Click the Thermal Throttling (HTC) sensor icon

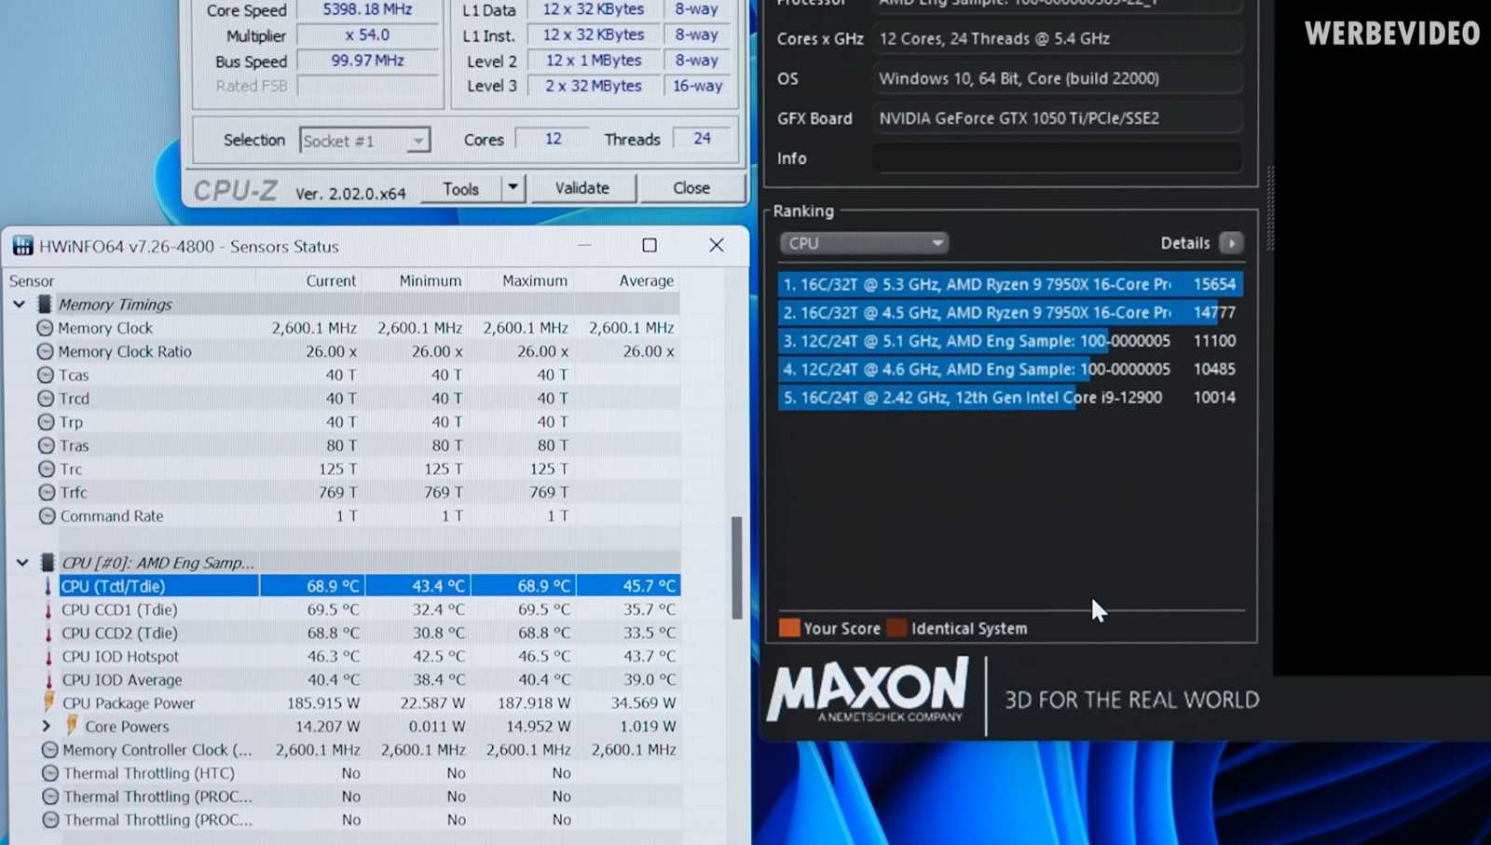(x=50, y=772)
